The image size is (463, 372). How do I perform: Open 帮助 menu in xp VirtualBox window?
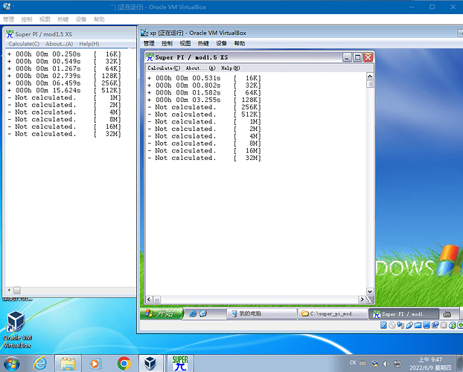tap(240, 43)
